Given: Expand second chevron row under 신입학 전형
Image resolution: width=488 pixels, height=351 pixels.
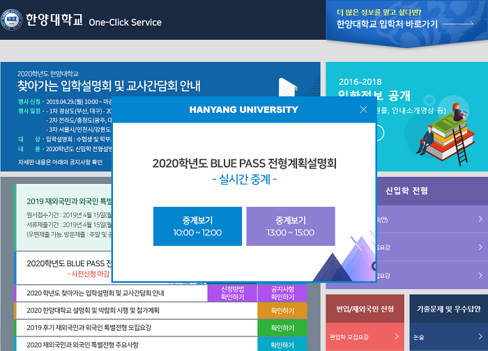Looking at the screenshot, I should (480, 247).
